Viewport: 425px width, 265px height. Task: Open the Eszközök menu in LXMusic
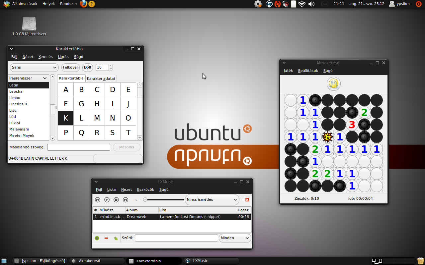145,189
